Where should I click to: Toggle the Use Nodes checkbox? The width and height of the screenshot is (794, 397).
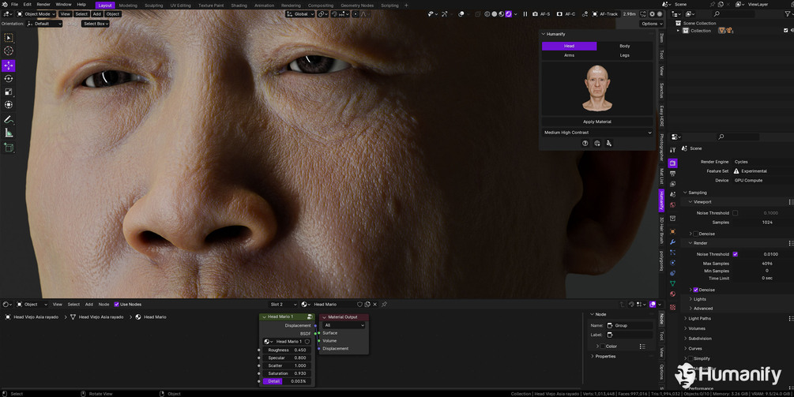116,305
